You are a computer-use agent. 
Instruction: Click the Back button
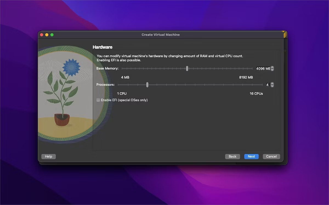click(x=232, y=156)
